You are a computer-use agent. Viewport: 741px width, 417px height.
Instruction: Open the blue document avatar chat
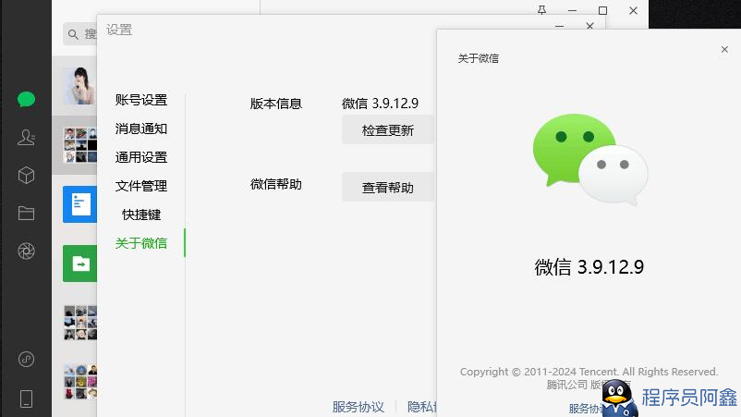[79, 204]
